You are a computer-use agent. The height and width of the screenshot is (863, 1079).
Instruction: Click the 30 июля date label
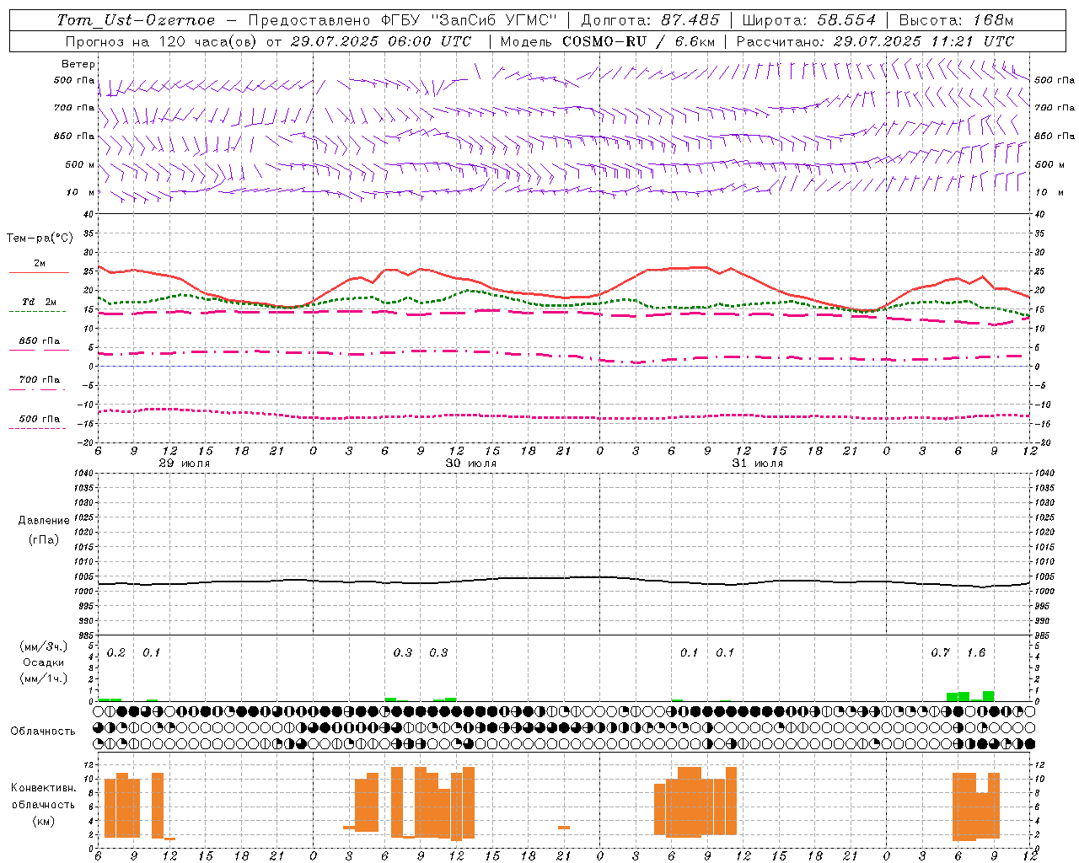(x=471, y=464)
